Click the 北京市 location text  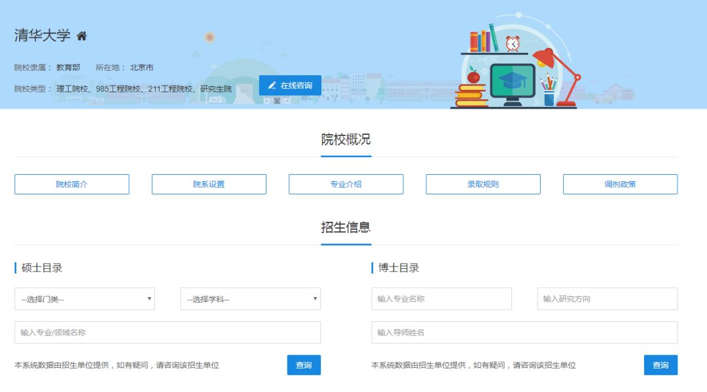(141, 67)
